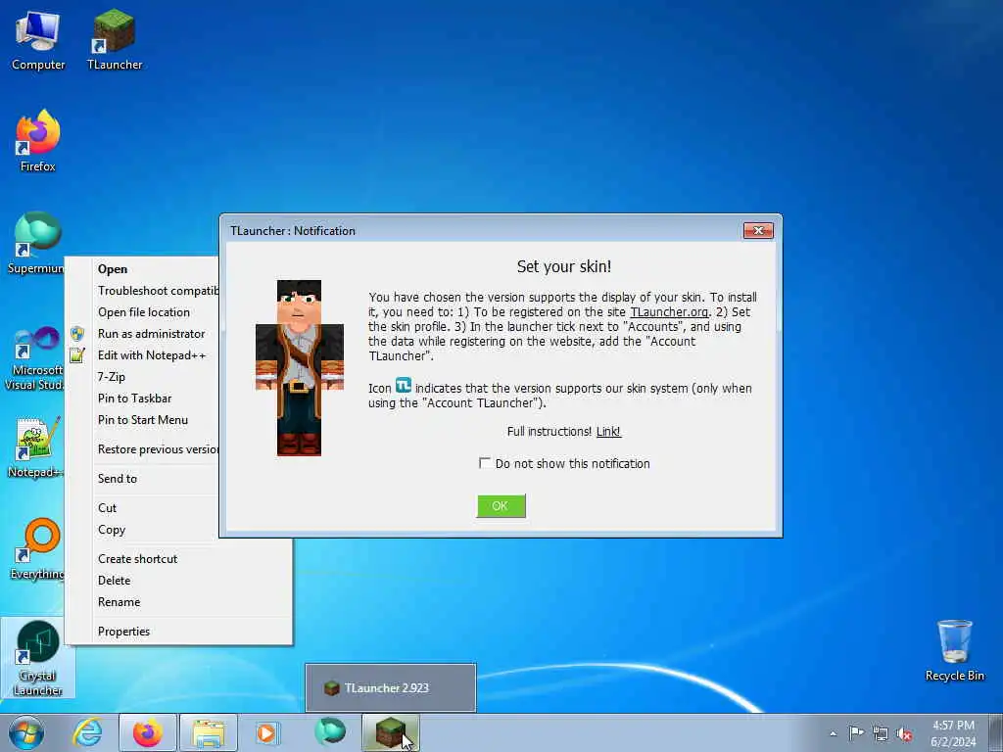Image resolution: width=1003 pixels, height=752 pixels.
Task: Open the network tray icon
Action: tap(881, 733)
